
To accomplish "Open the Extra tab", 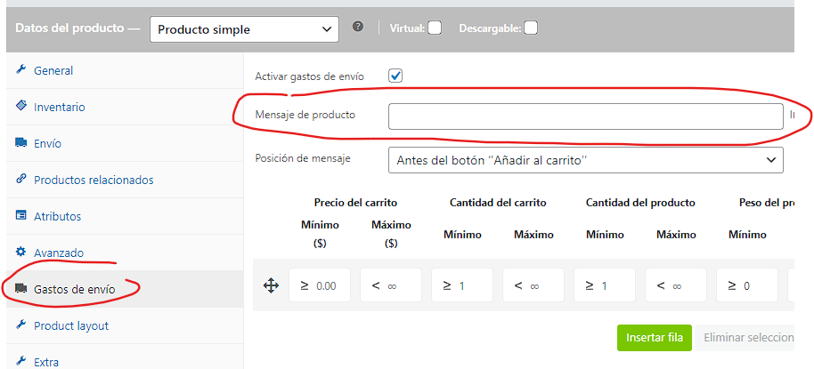I will 46,361.
